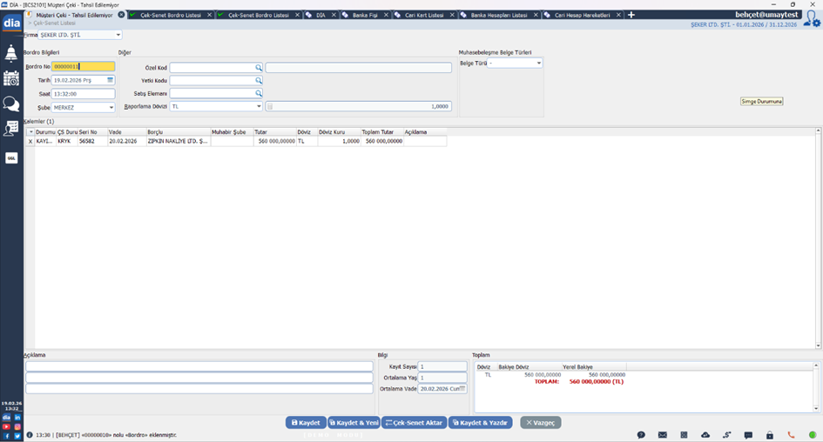
Task: Expand the Firma dropdown
Action: click(x=118, y=35)
